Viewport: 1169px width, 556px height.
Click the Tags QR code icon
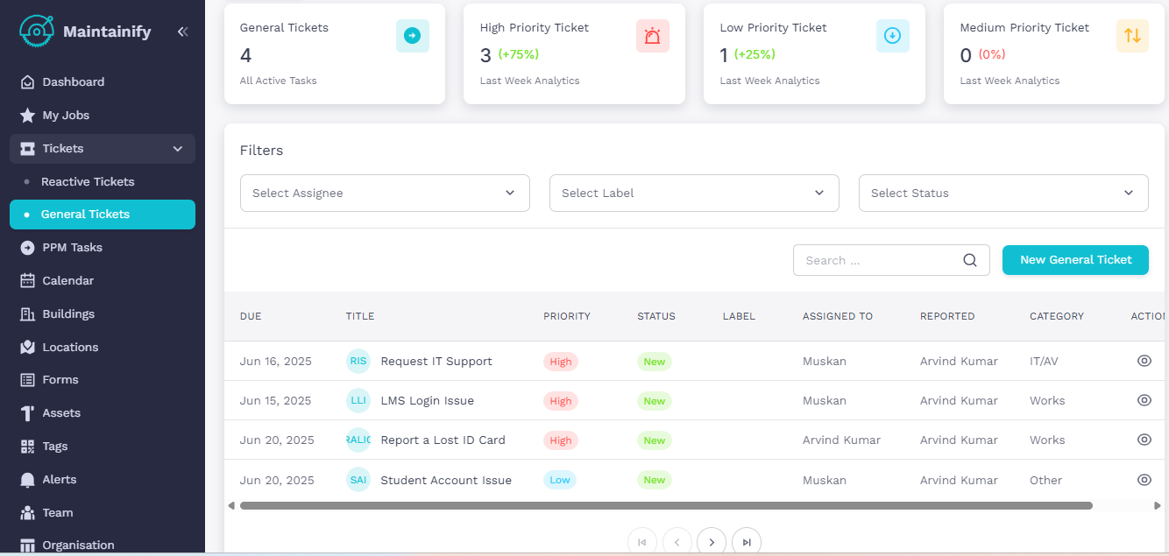pyautogui.click(x=27, y=447)
